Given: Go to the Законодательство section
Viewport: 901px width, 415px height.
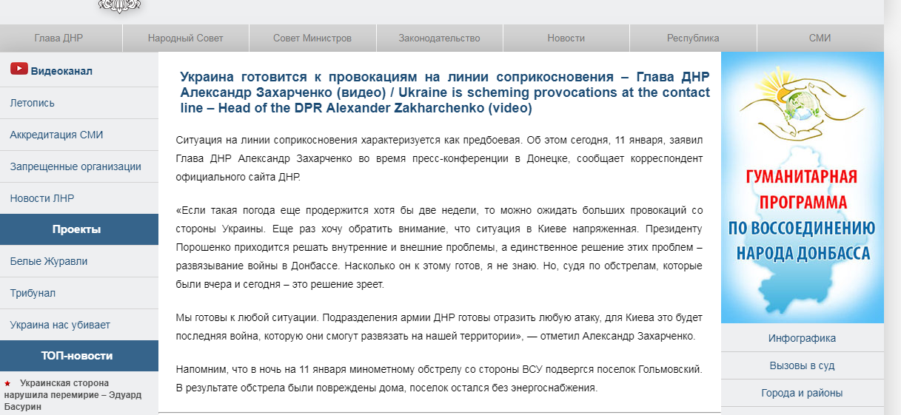Looking at the screenshot, I should [439, 38].
